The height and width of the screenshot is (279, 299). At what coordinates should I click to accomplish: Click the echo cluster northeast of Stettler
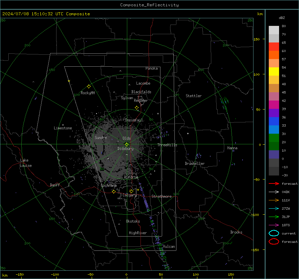(x=225, y=103)
